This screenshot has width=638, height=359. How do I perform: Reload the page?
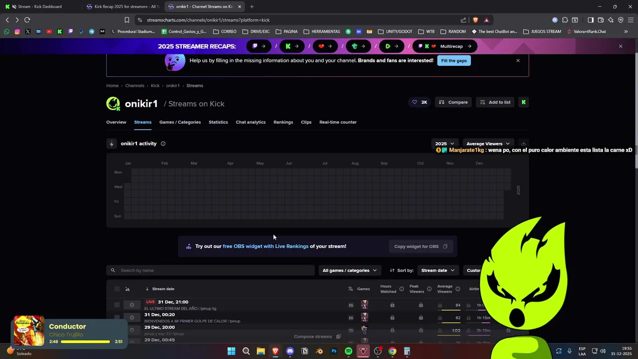27,20
